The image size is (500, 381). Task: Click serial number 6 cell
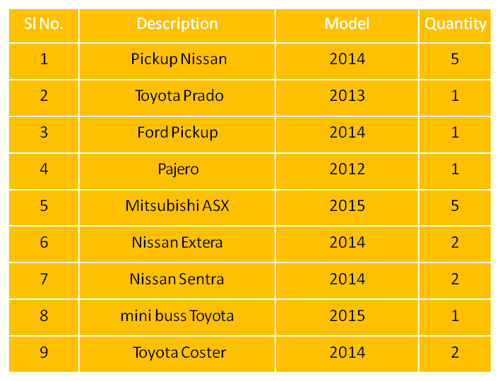tap(44, 244)
